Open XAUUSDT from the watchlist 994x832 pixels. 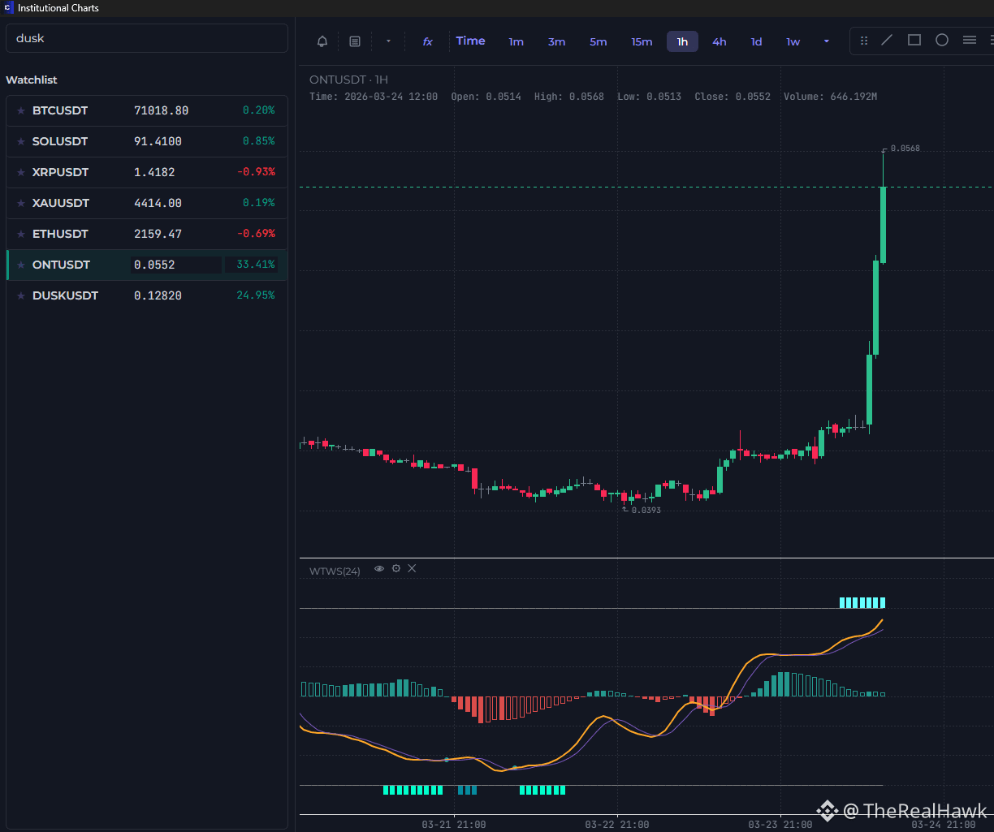(x=147, y=203)
